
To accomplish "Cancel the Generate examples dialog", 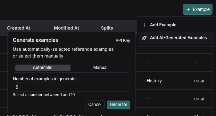I will tap(95, 105).
